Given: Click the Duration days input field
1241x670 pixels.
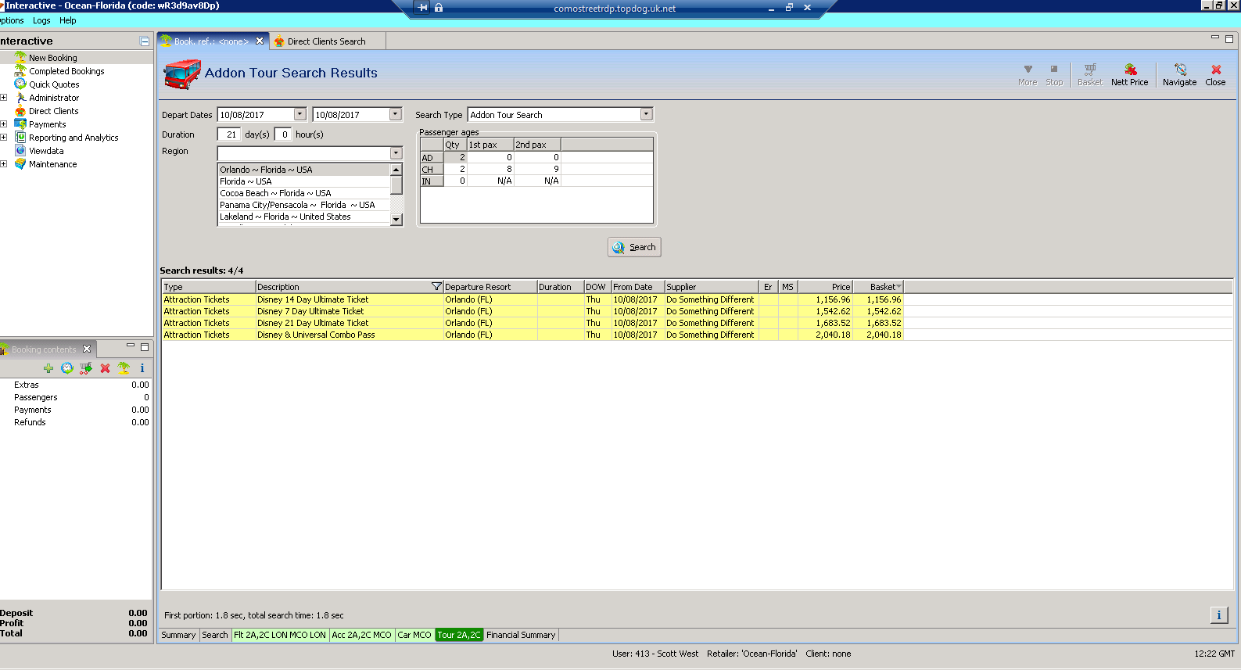Looking at the screenshot, I should coord(229,134).
